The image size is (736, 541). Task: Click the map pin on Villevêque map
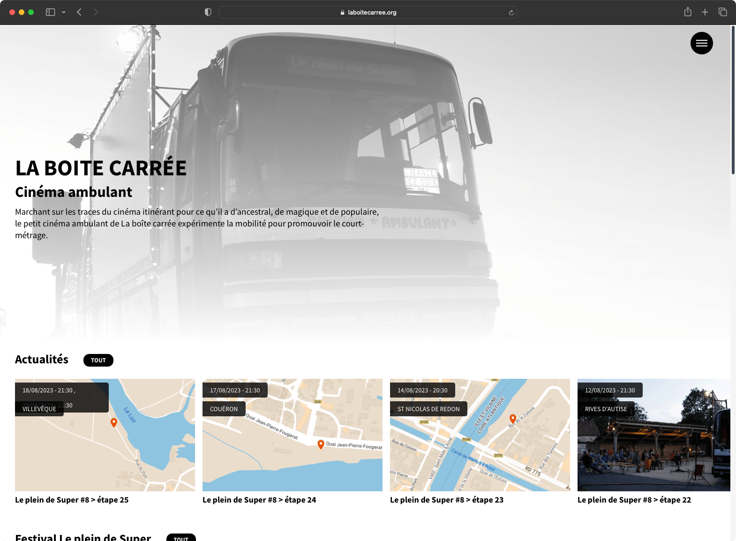point(113,422)
